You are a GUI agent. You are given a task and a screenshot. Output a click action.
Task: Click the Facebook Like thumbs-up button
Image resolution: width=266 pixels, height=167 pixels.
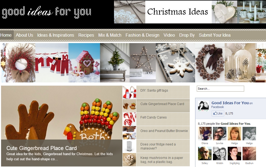[x=218, y=113]
